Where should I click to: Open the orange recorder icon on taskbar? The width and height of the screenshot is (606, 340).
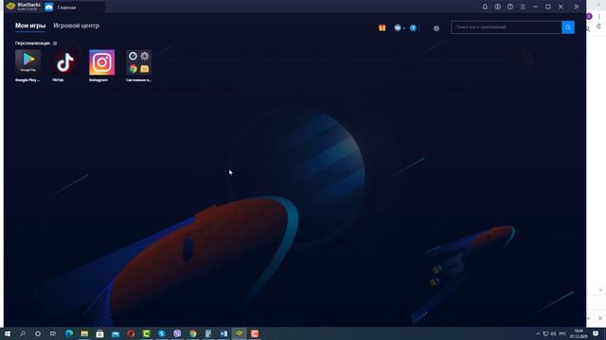(x=255, y=333)
